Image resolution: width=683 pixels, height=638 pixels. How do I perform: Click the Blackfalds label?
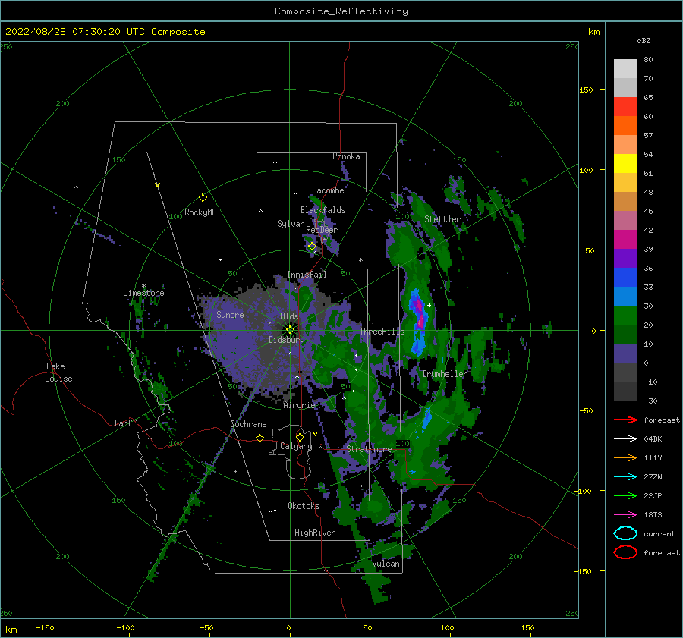click(x=323, y=210)
